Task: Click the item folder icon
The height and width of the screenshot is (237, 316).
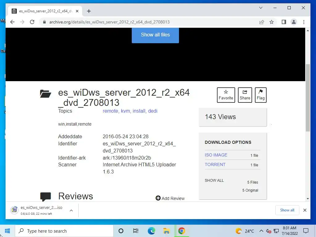Action: pos(45,94)
